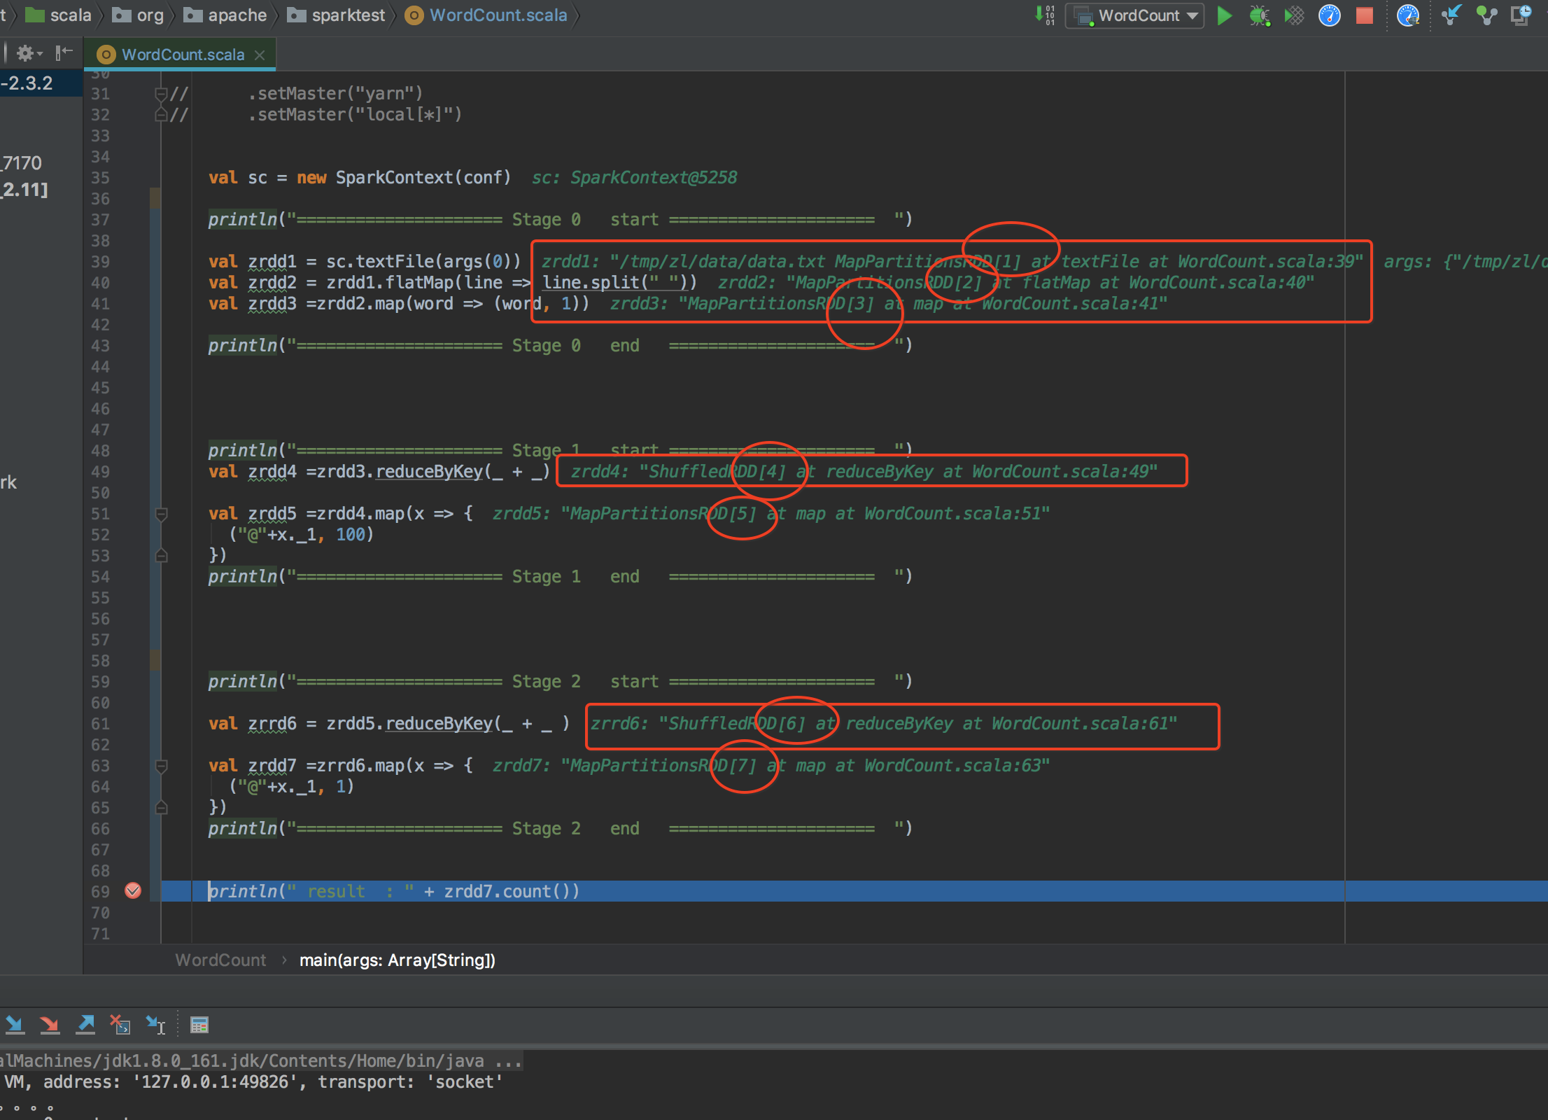Collapse the code block at line 51
Screen dimensions: 1548x1120
coord(161,514)
